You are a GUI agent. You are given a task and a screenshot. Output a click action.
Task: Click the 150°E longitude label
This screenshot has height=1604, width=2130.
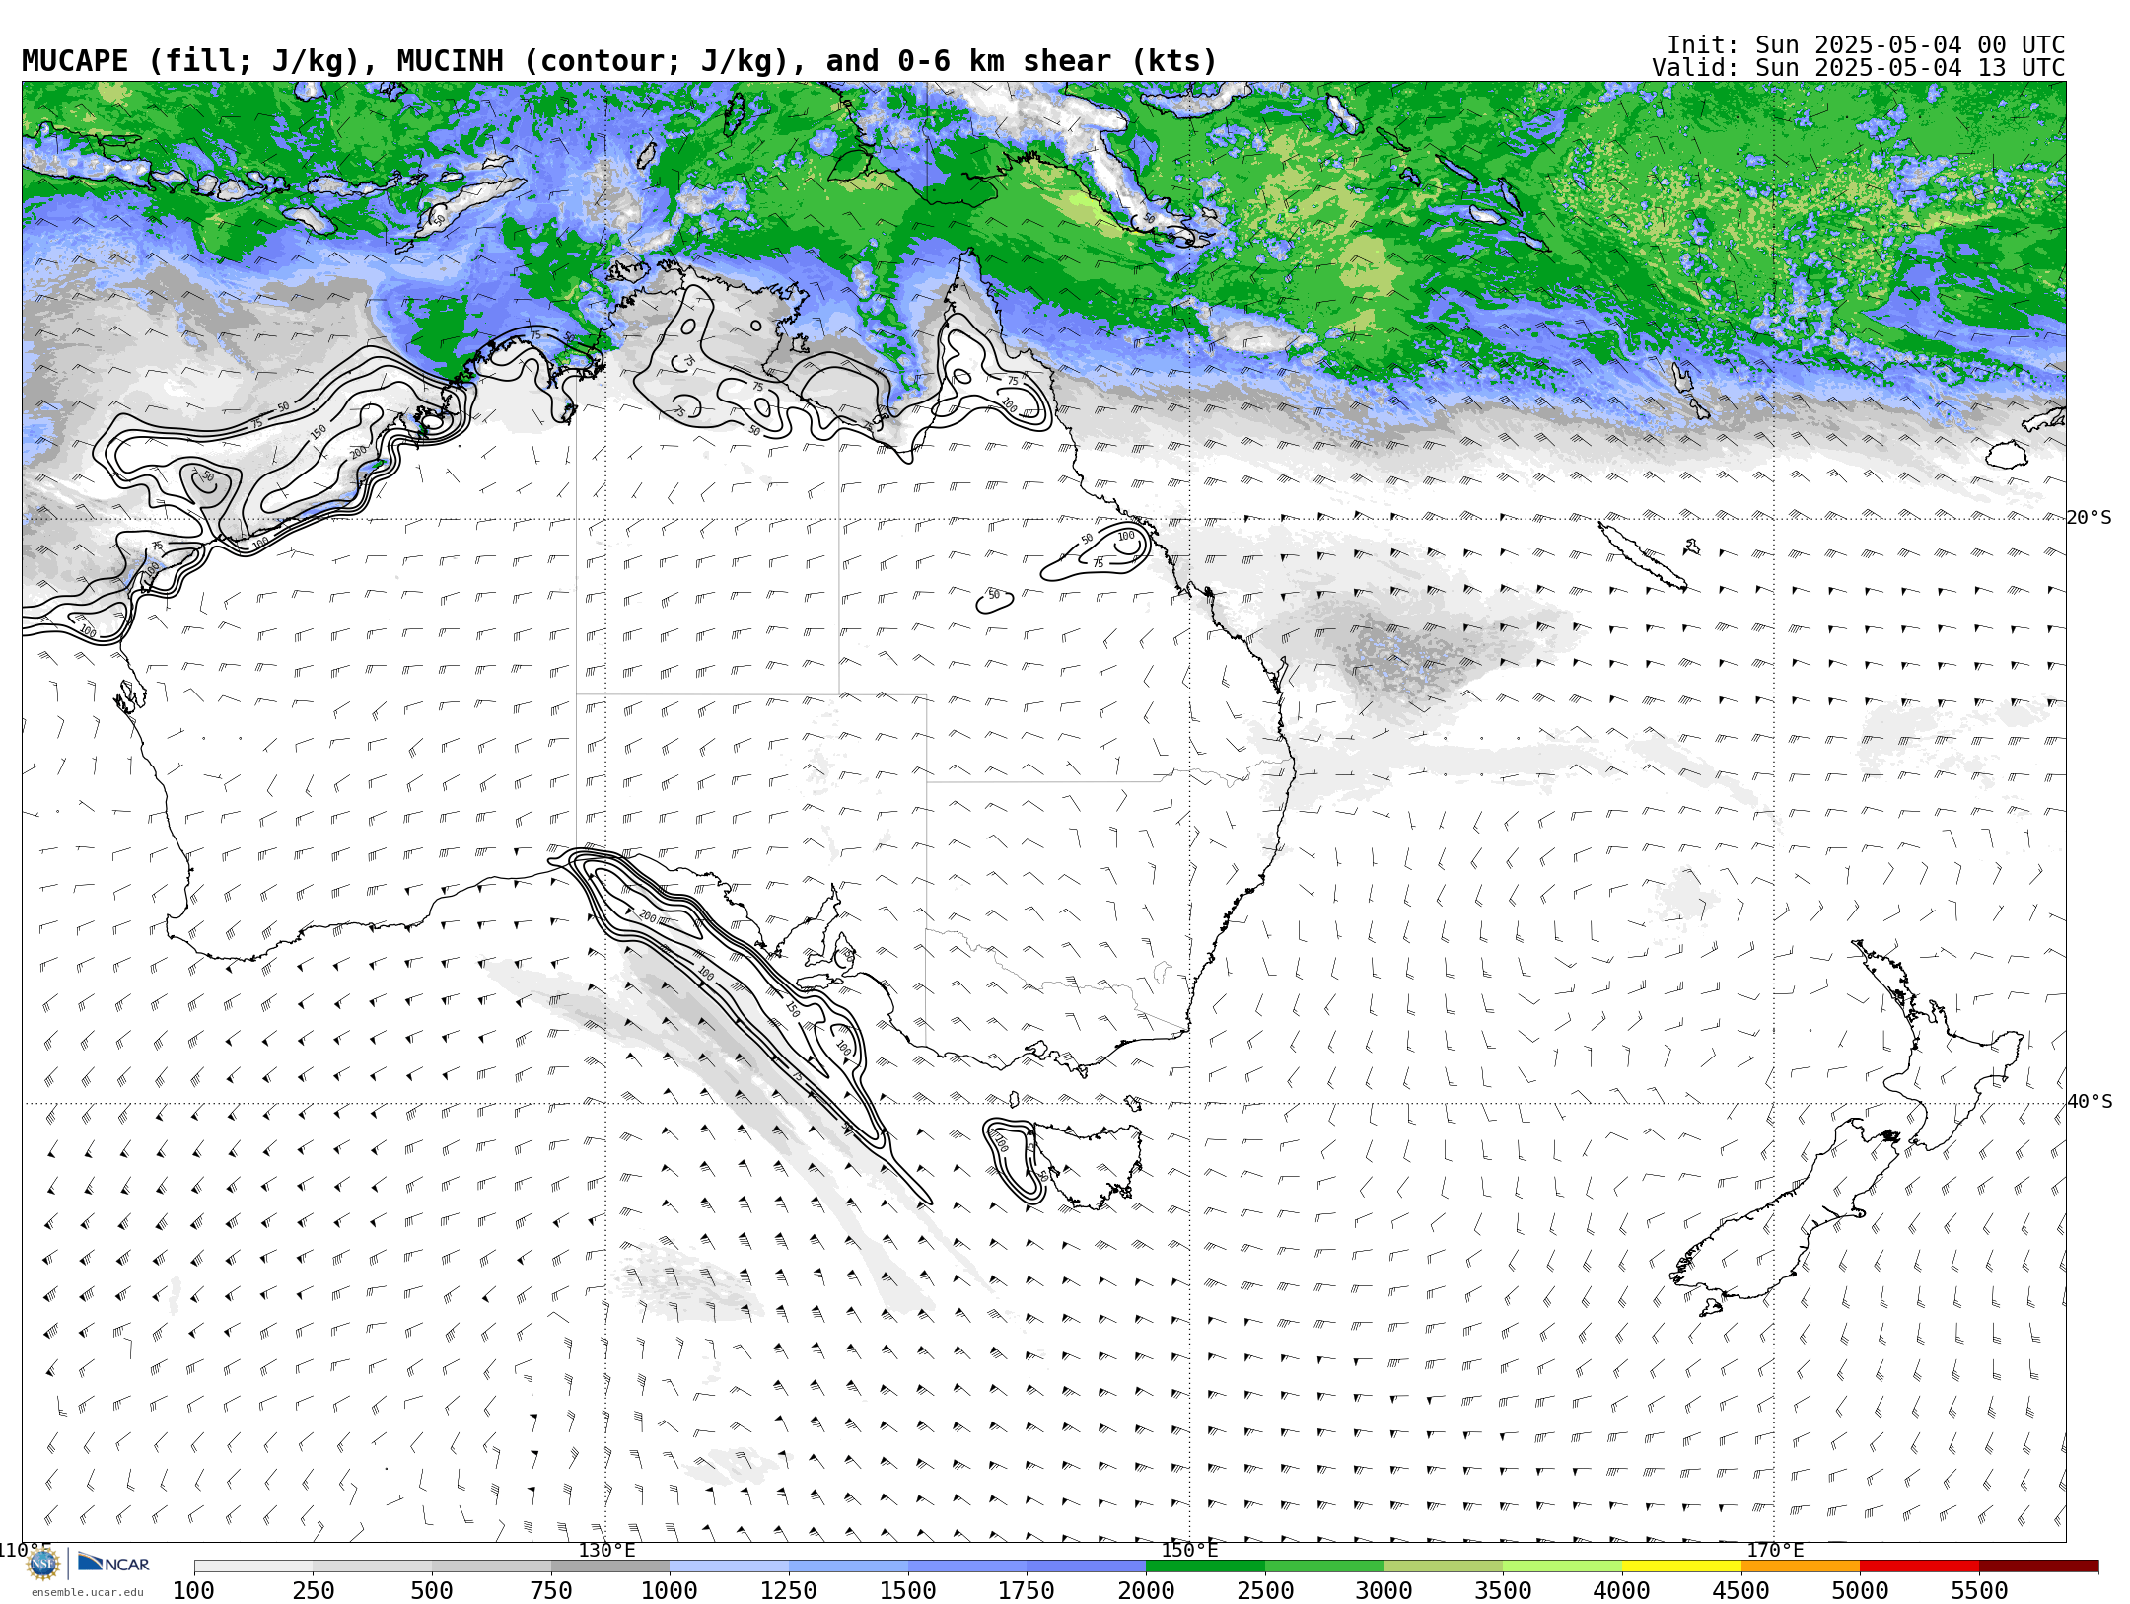click(1189, 1550)
